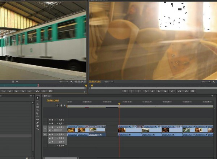Toggle A1 source track targeting
This screenshot has width=217, height=159.
pos(45,134)
